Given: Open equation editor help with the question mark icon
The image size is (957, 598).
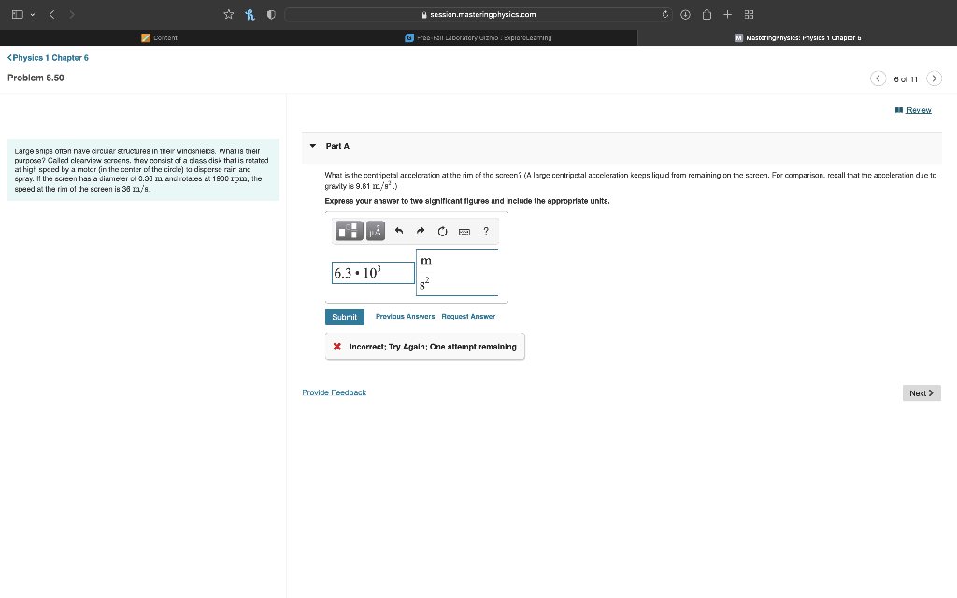Looking at the screenshot, I should coord(485,231).
